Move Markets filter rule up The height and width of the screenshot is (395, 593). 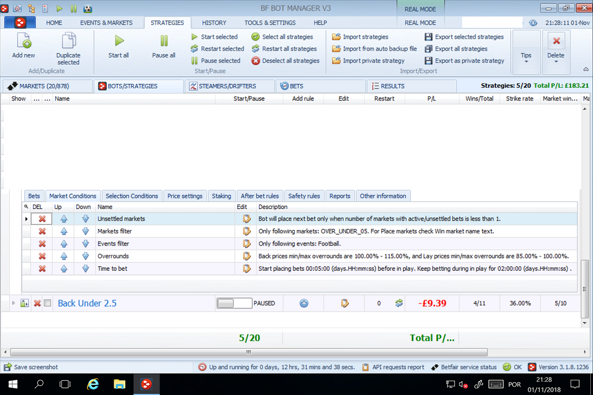pyautogui.click(x=64, y=231)
